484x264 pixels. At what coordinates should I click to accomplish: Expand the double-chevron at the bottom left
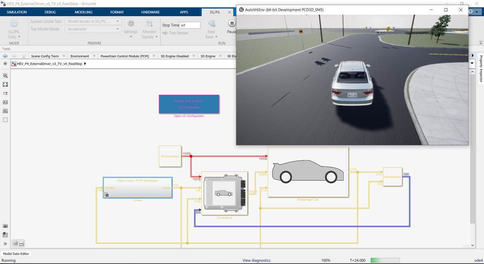5,244
